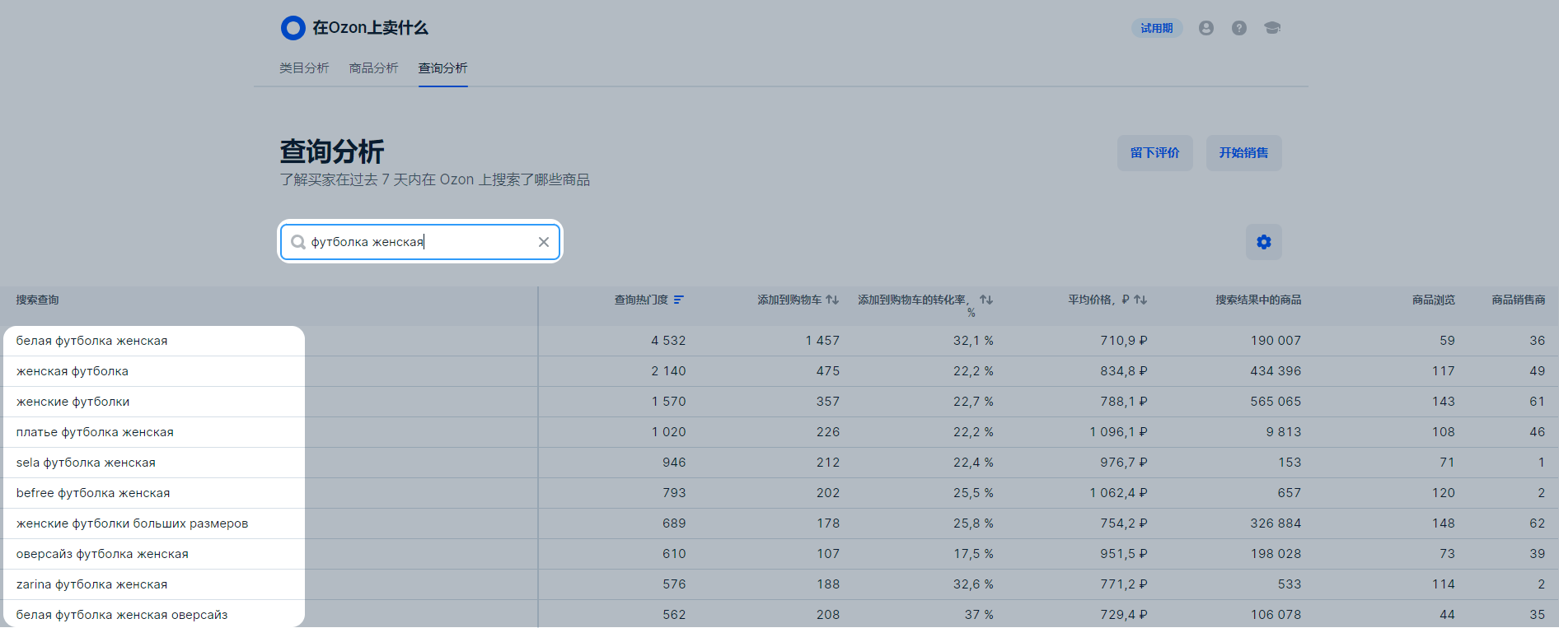Sort by 添加到购物车的转化率 arrows
The height and width of the screenshot is (628, 1559).
985,300
